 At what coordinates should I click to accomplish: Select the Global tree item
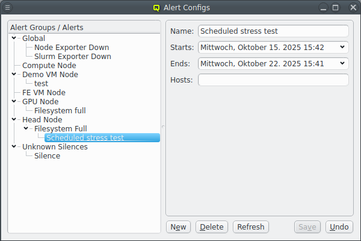pyautogui.click(x=34, y=39)
